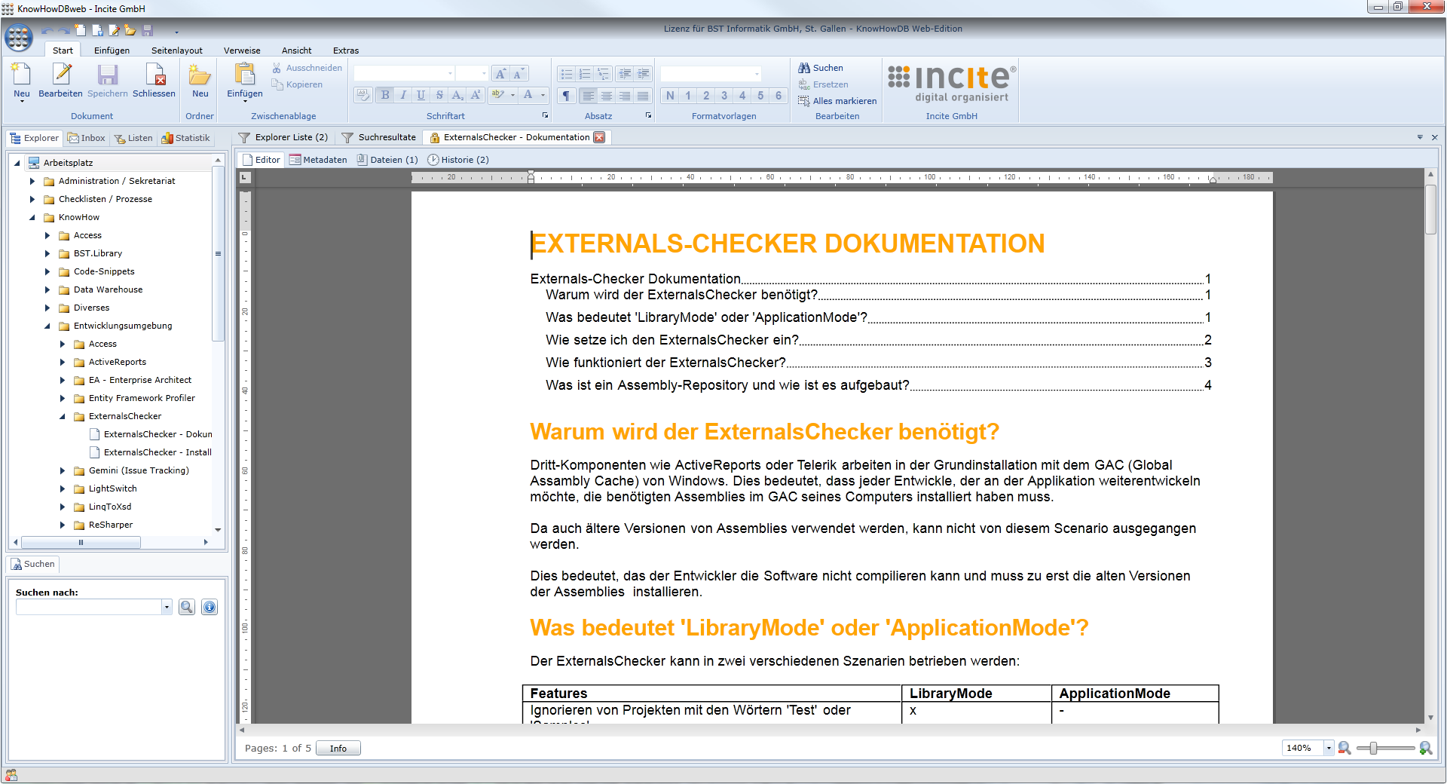Screen dimensions: 1447x784
Task: Open the Formatvorlagen style combo box
Action: click(x=711, y=74)
